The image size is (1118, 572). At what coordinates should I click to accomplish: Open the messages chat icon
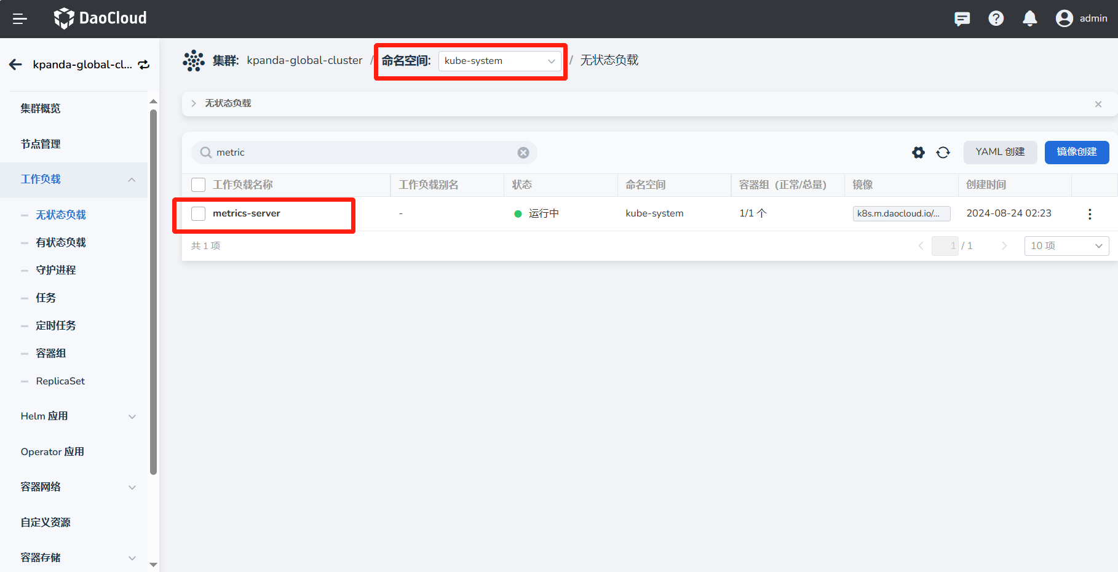pos(962,19)
